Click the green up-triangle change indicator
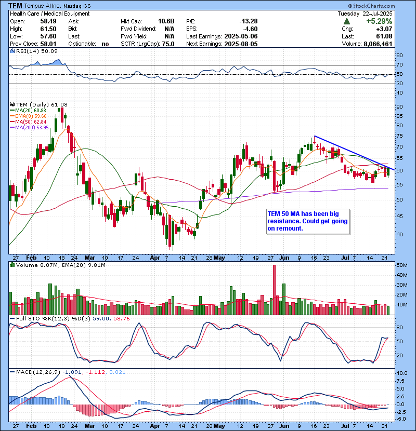The height and width of the screenshot is (431, 416). (347, 21)
